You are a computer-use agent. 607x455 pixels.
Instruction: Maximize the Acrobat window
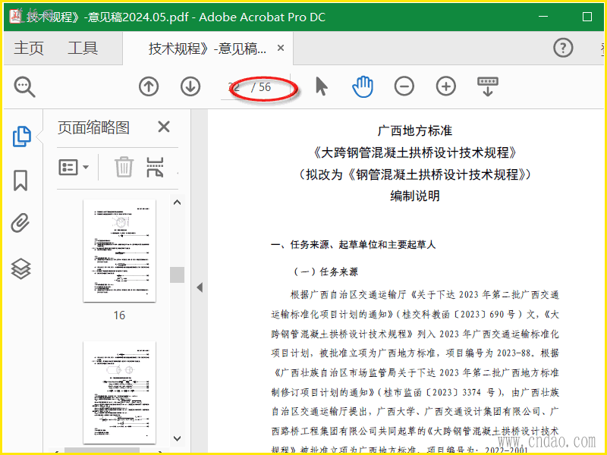[587, 17]
